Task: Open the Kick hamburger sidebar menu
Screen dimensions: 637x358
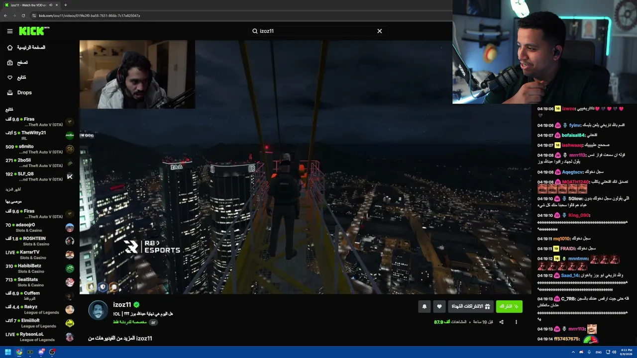Action: (x=9, y=31)
